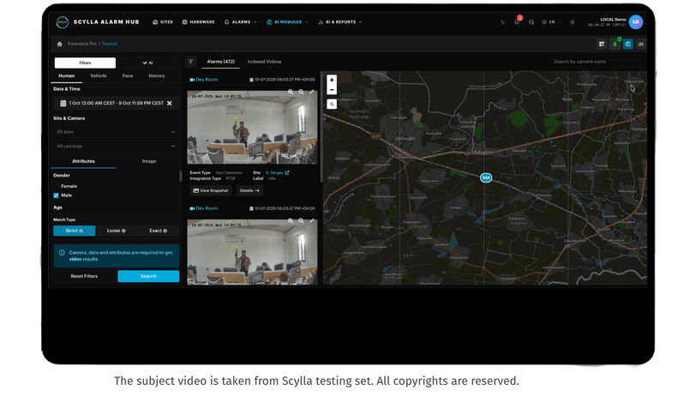Open the LD user avatar menu
696x396 pixels.
coord(636,21)
